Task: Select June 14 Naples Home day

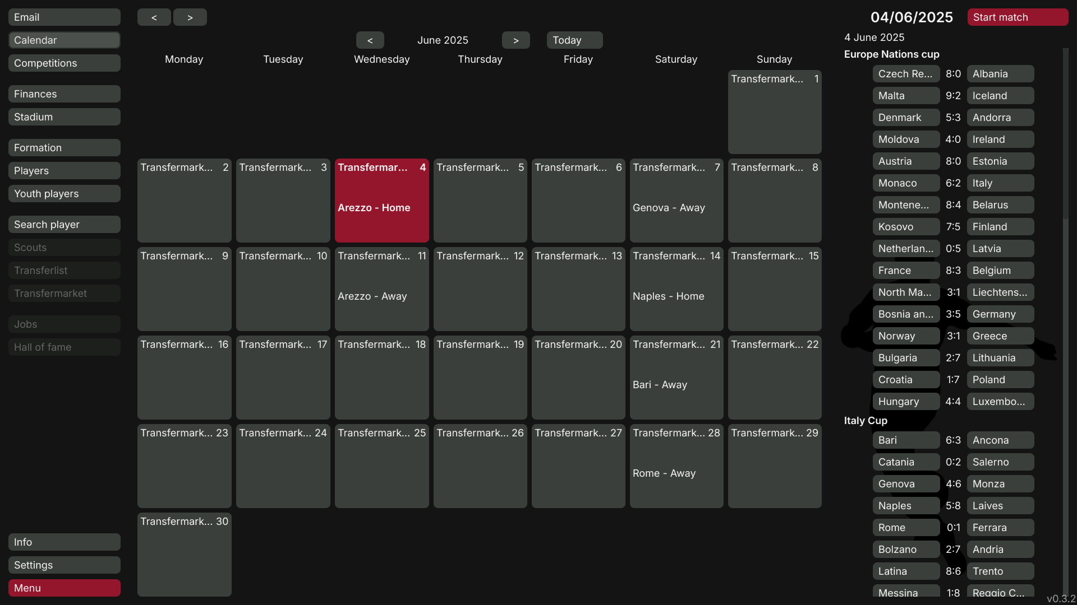Action: tap(676, 289)
